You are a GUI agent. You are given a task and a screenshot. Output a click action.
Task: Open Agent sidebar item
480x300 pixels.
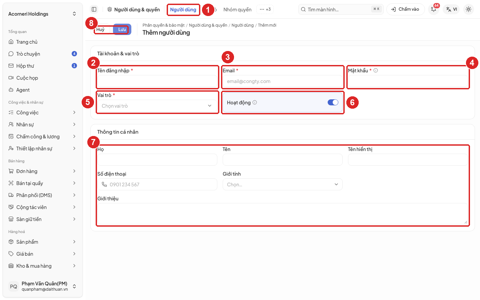pos(43,90)
